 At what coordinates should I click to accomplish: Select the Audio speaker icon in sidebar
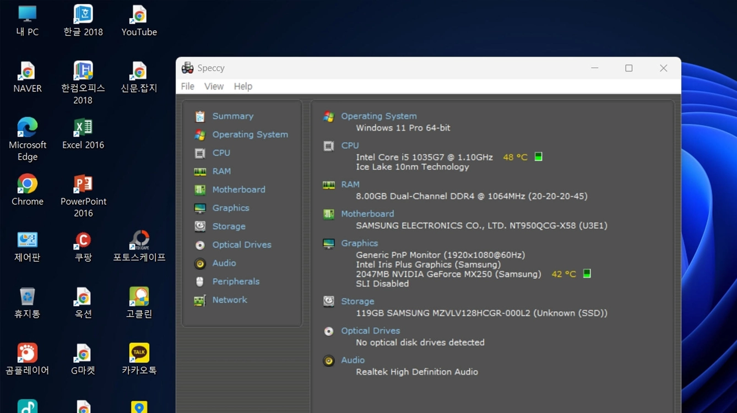click(x=200, y=263)
